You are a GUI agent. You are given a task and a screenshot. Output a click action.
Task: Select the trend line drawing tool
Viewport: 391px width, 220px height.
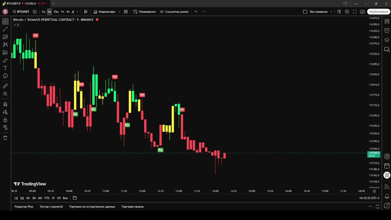pos(5,29)
